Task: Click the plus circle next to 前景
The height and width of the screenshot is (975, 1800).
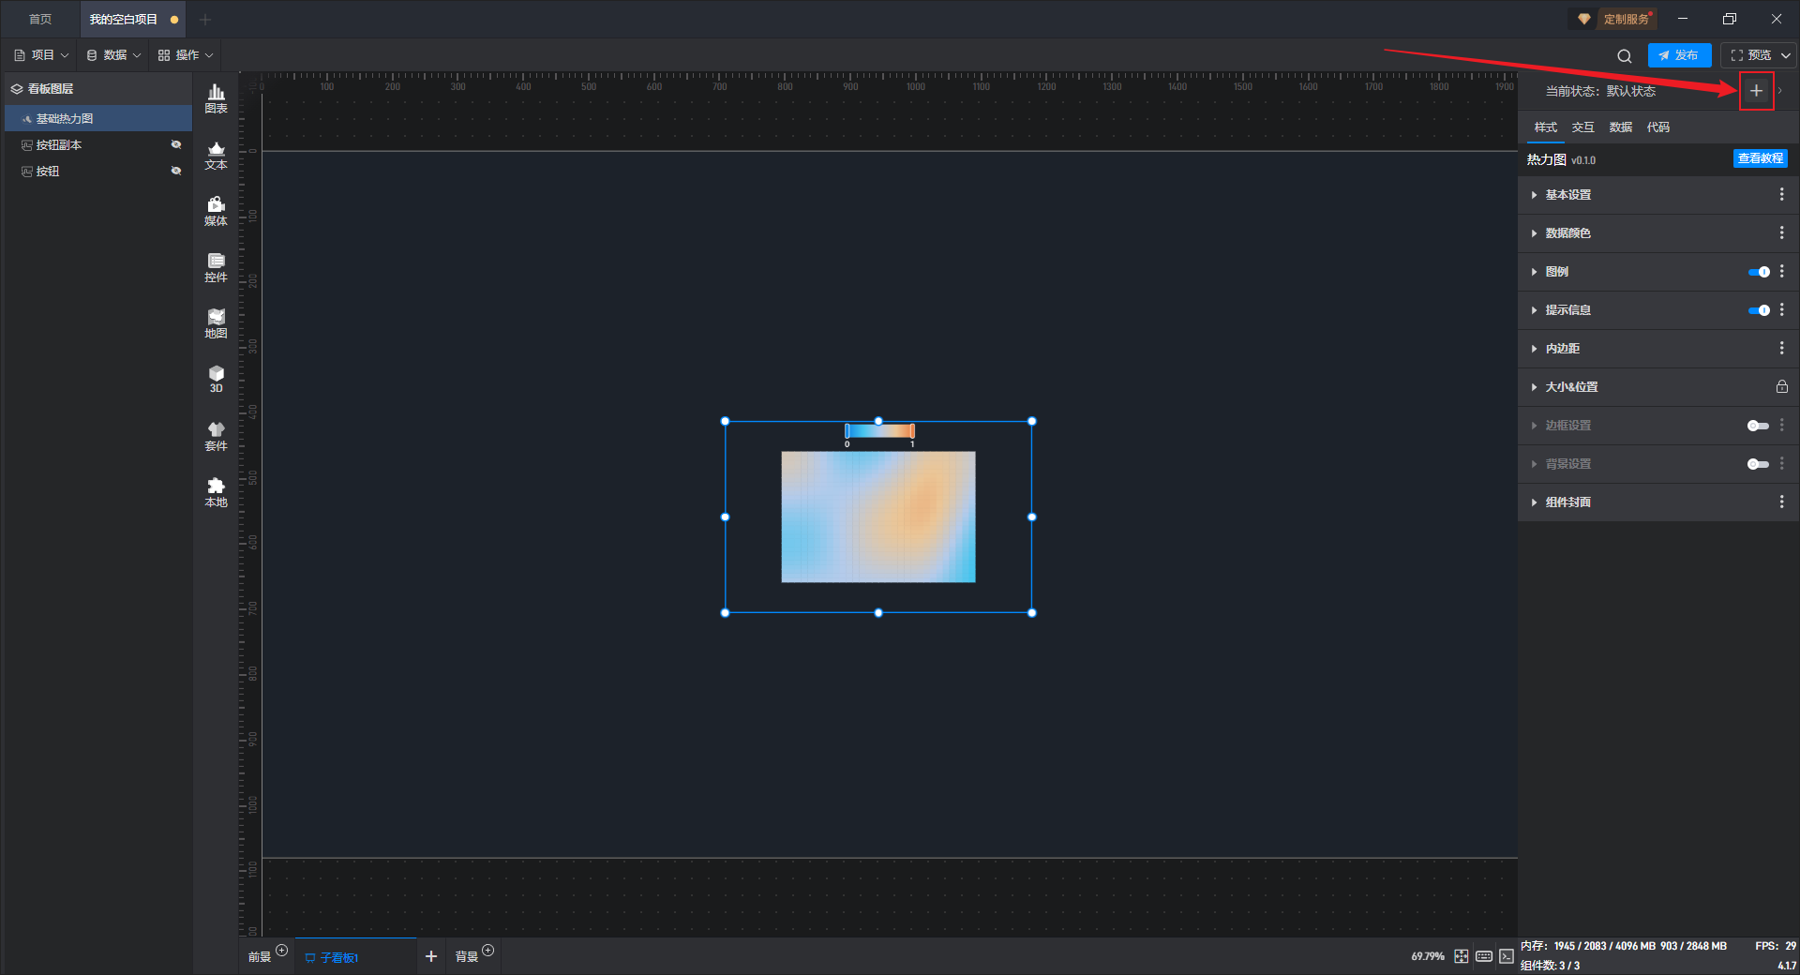Action: tap(282, 951)
